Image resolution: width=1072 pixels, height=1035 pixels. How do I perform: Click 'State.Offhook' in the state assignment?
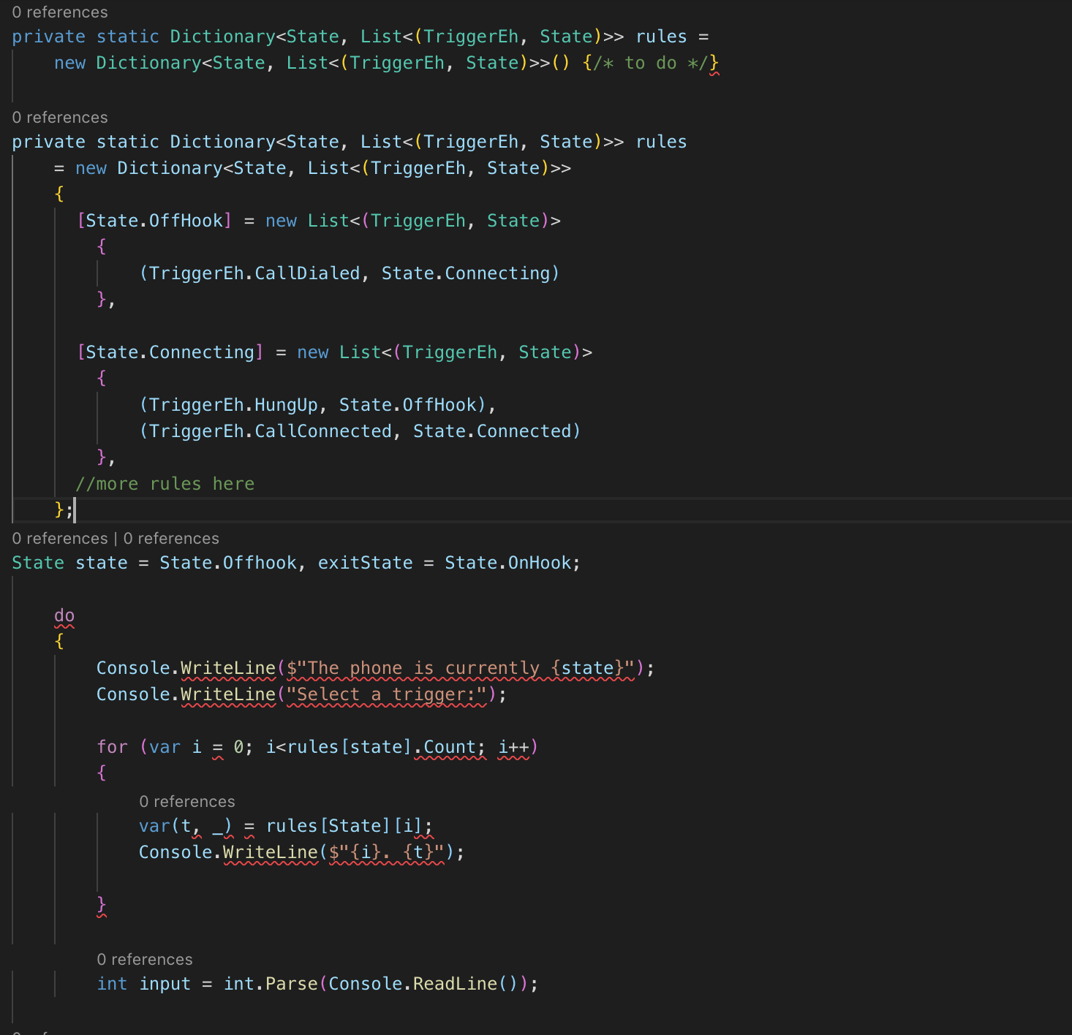coord(228,563)
